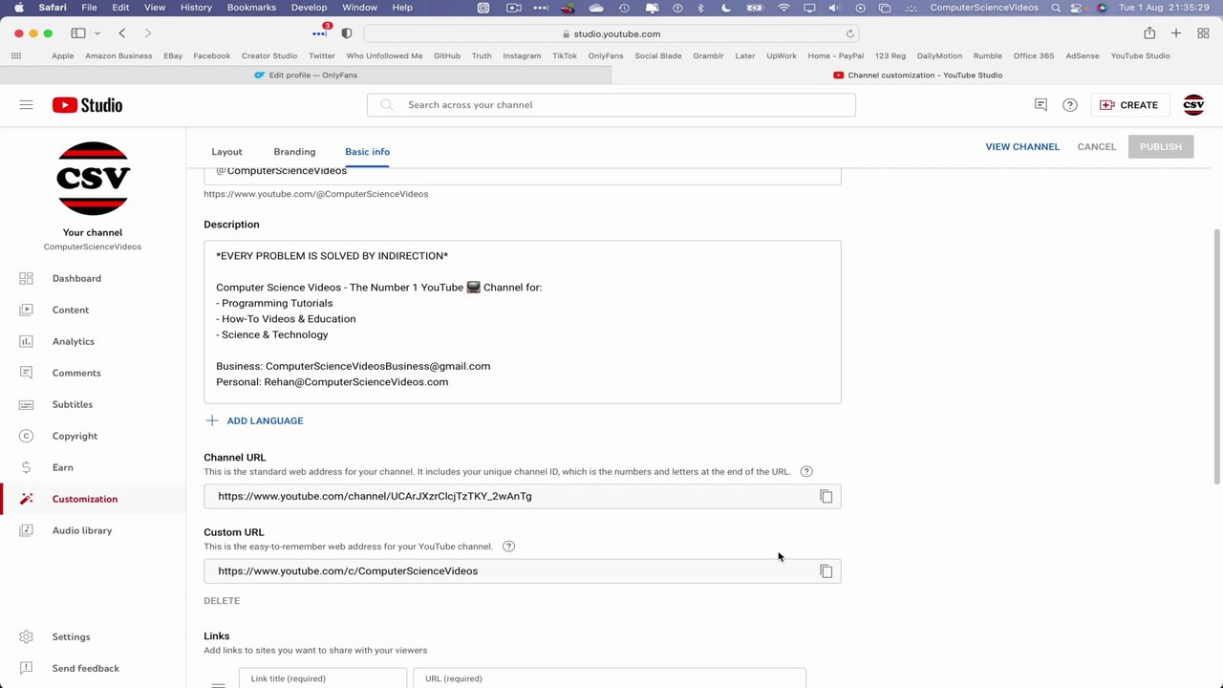Image resolution: width=1223 pixels, height=688 pixels.
Task: Click the Safari privacy shield icon
Action: tap(347, 33)
